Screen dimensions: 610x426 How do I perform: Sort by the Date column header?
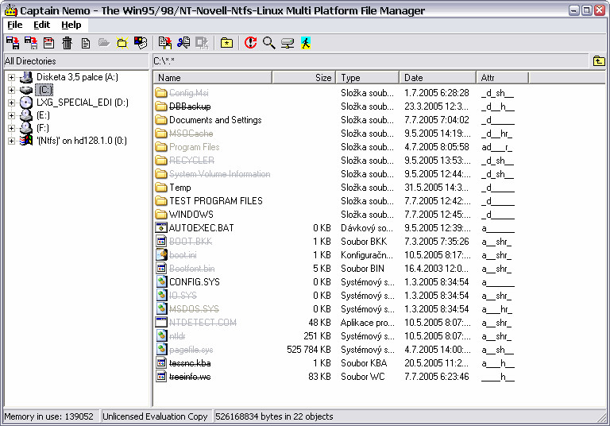click(438, 77)
